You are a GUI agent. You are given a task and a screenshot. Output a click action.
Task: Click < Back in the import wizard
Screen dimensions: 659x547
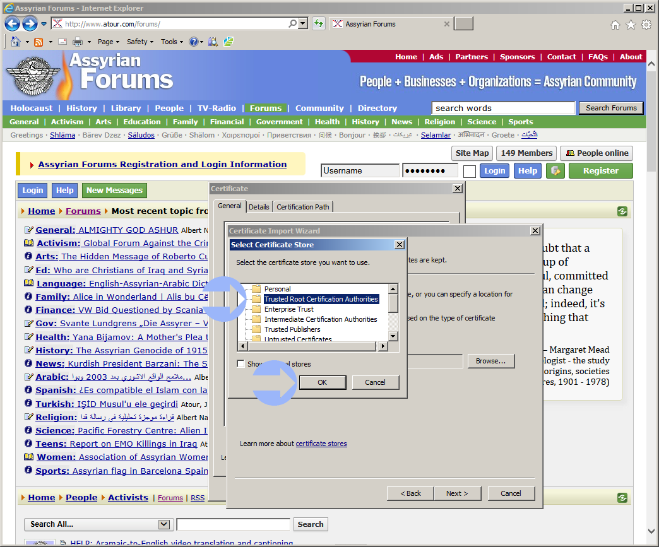pyautogui.click(x=410, y=493)
